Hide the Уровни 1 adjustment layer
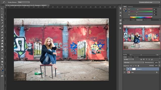 (125, 69)
